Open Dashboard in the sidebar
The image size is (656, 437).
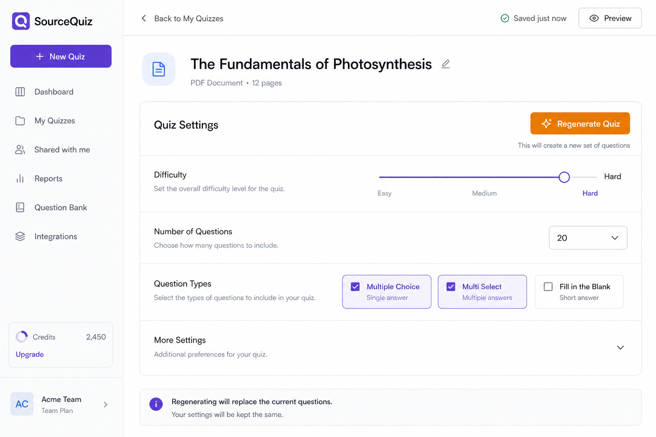[x=54, y=92]
